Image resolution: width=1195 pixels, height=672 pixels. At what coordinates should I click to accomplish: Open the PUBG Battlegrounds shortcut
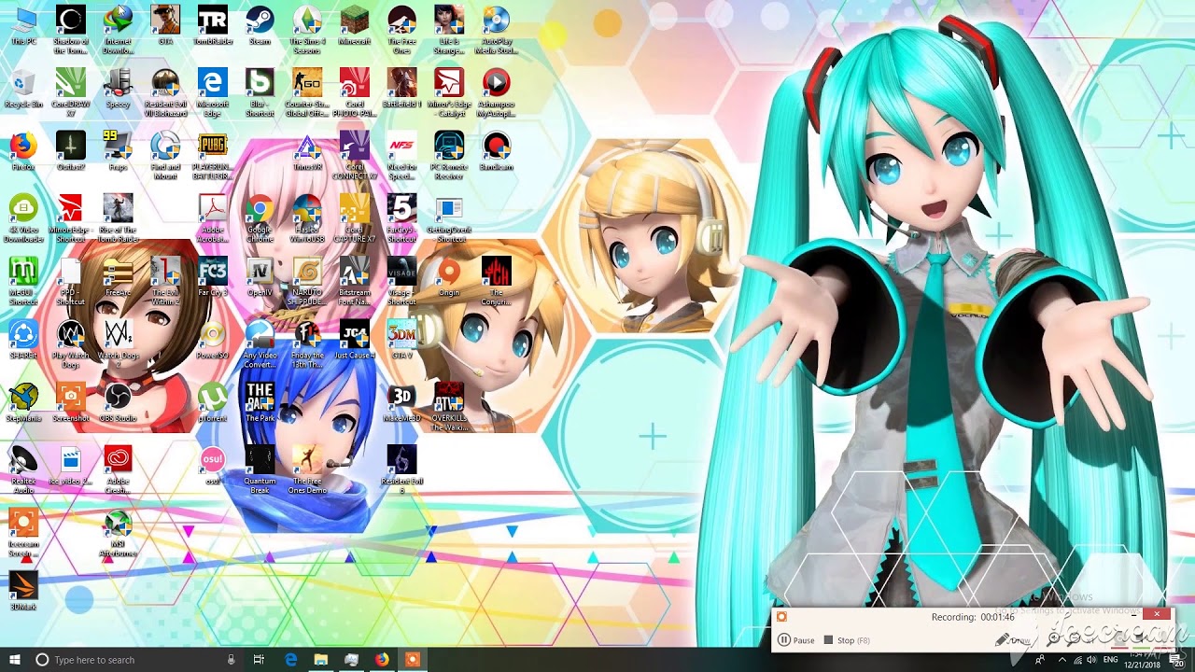(212, 155)
